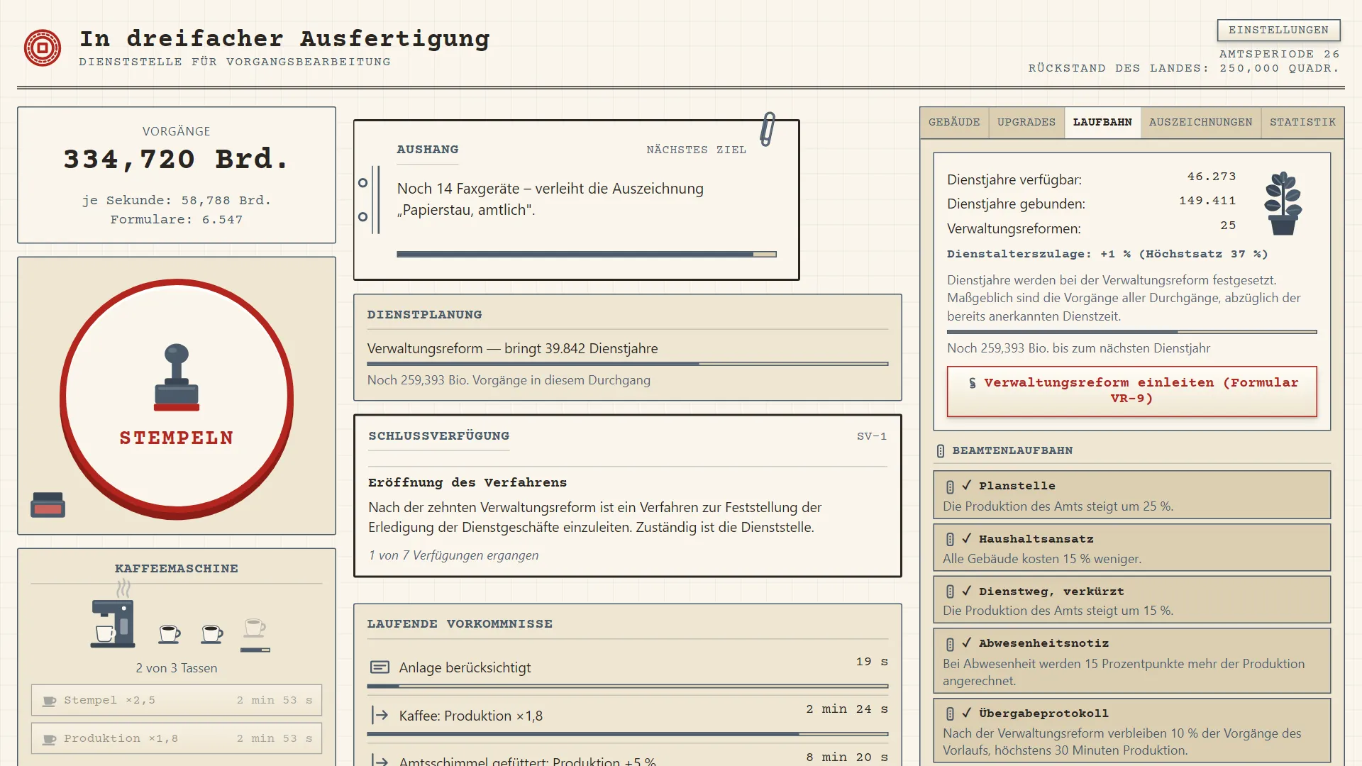Click the Haushaltsansatz career card
1362x766 pixels.
click(1131, 548)
